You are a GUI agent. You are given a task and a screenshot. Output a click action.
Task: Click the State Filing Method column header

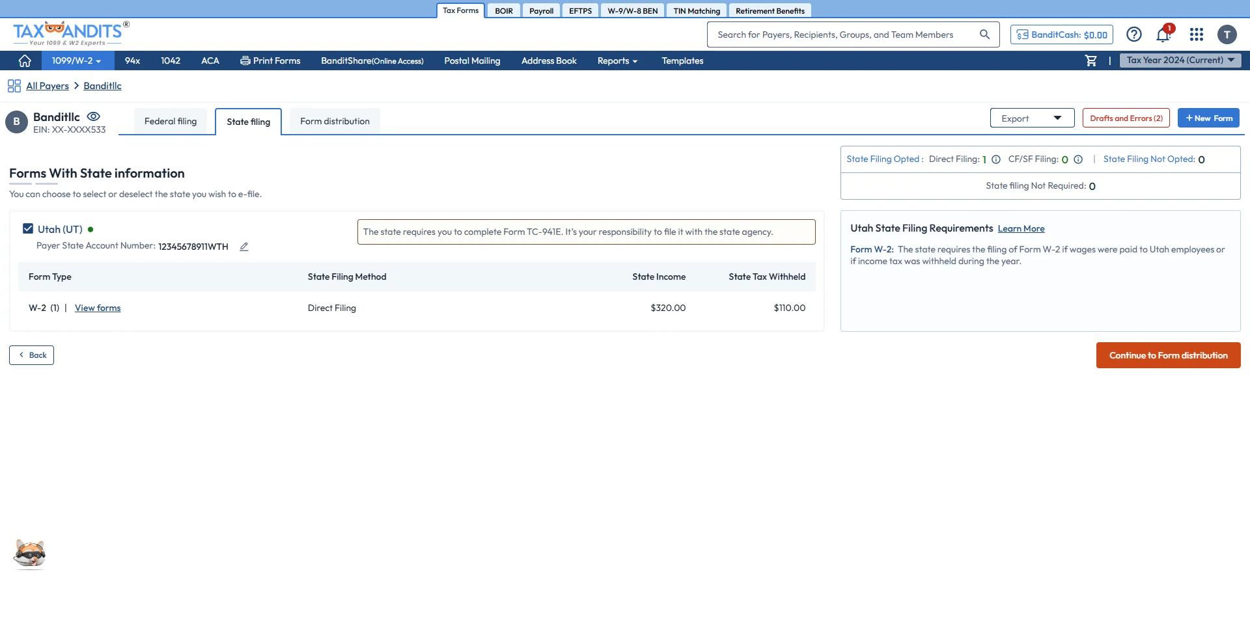[x=347, y=276]
